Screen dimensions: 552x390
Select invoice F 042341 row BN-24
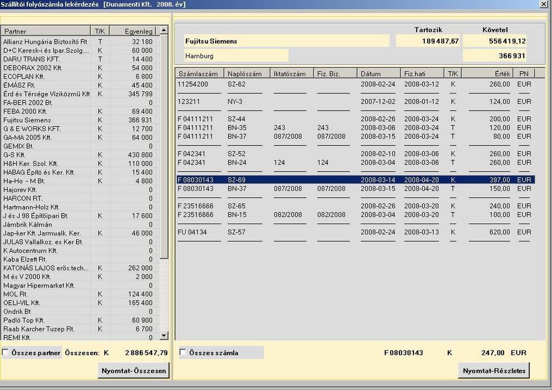click(x=355, y=162)
